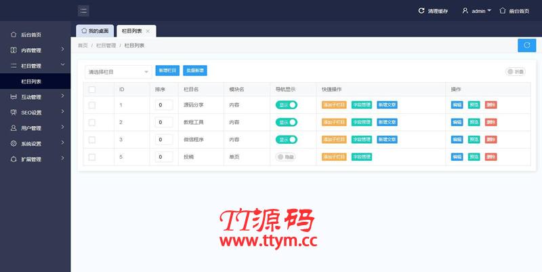The image size is (542, 272).
Task: Click the 清理缓存 clear cache icon
Action: (x=421, y=11)
